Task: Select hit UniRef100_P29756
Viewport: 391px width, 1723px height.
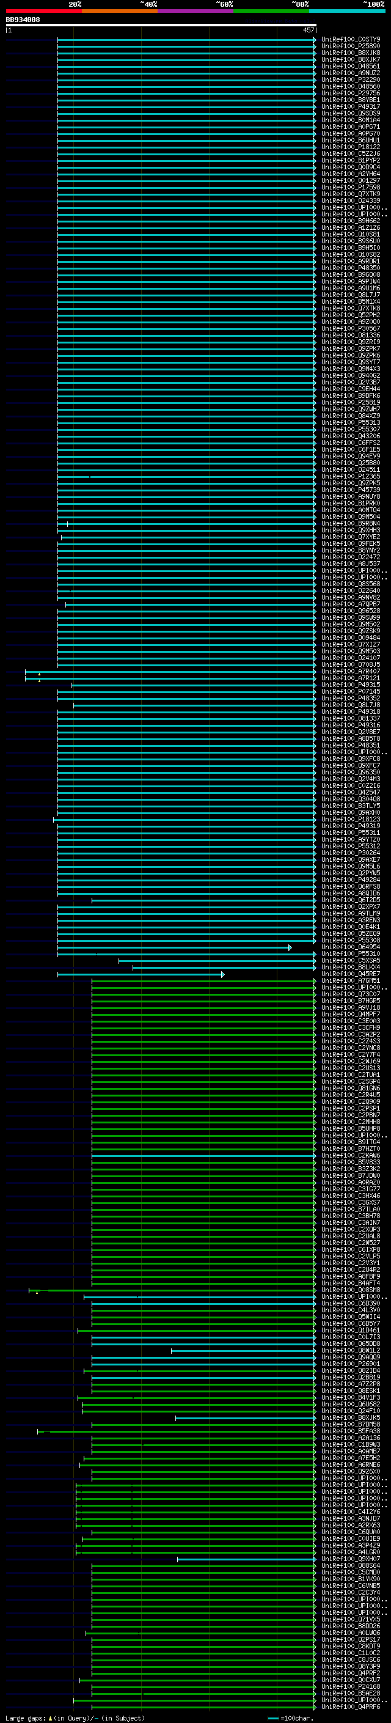Action: pos(351,93)
